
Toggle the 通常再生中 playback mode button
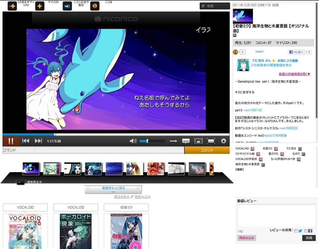pos(20,182)
